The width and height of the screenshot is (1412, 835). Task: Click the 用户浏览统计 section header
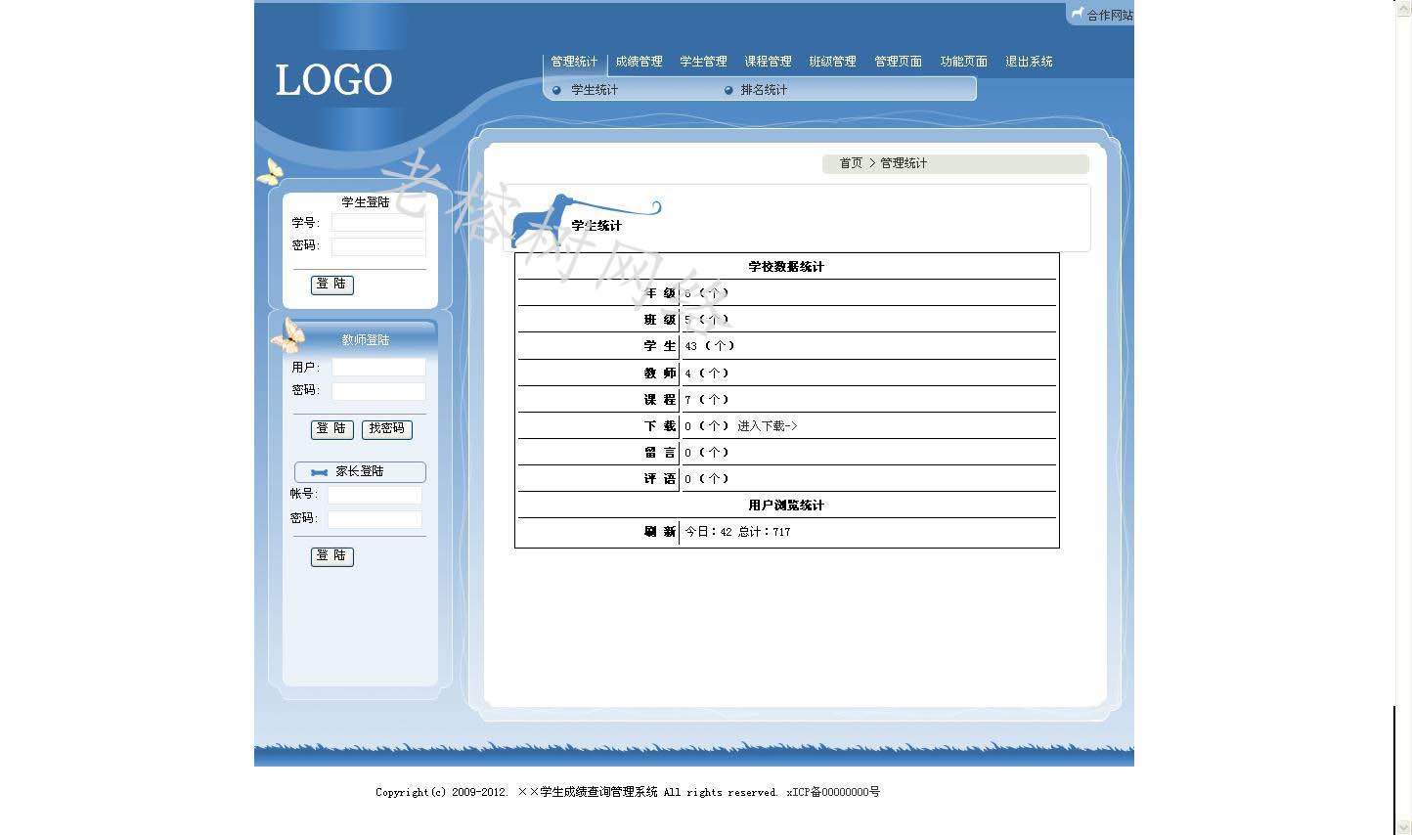point(786,505)
